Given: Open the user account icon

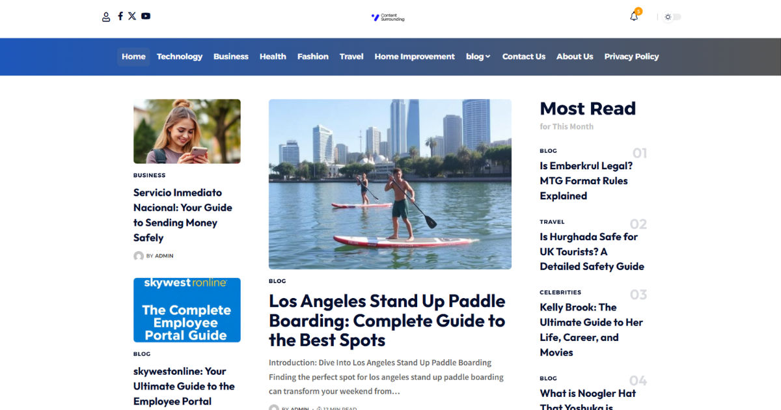Looking at the screenshot, I should 106,16.
